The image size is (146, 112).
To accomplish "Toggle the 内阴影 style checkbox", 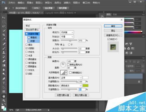I will point(27,48).
